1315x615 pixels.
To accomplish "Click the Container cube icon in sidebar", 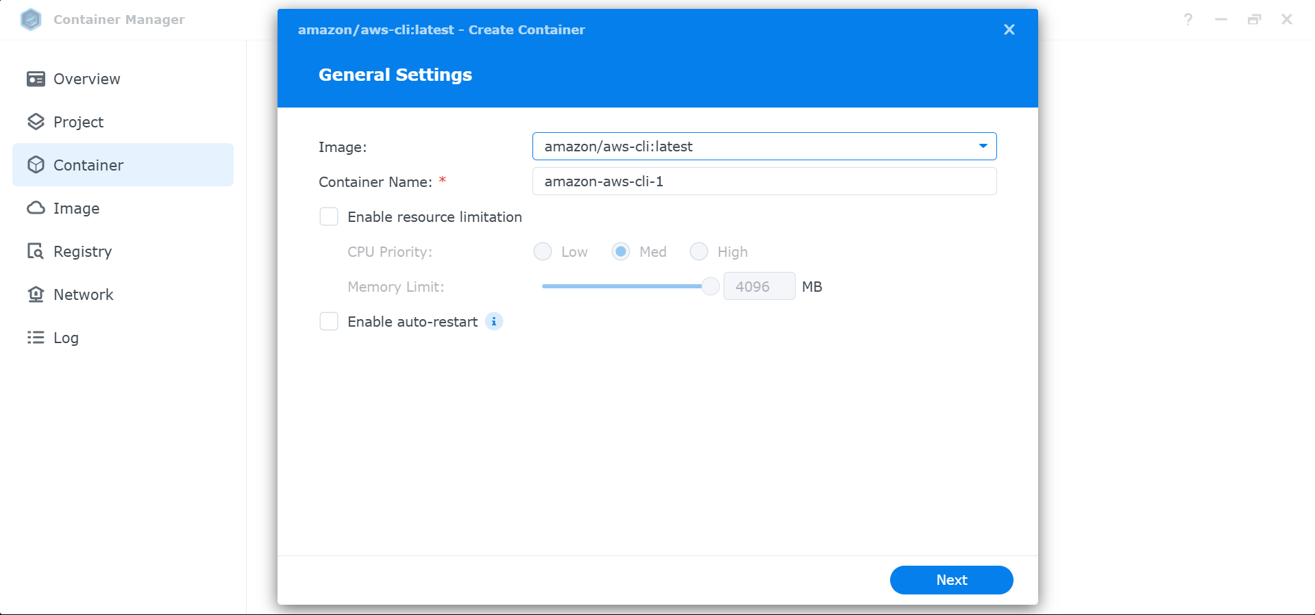I will coord(36,165).
